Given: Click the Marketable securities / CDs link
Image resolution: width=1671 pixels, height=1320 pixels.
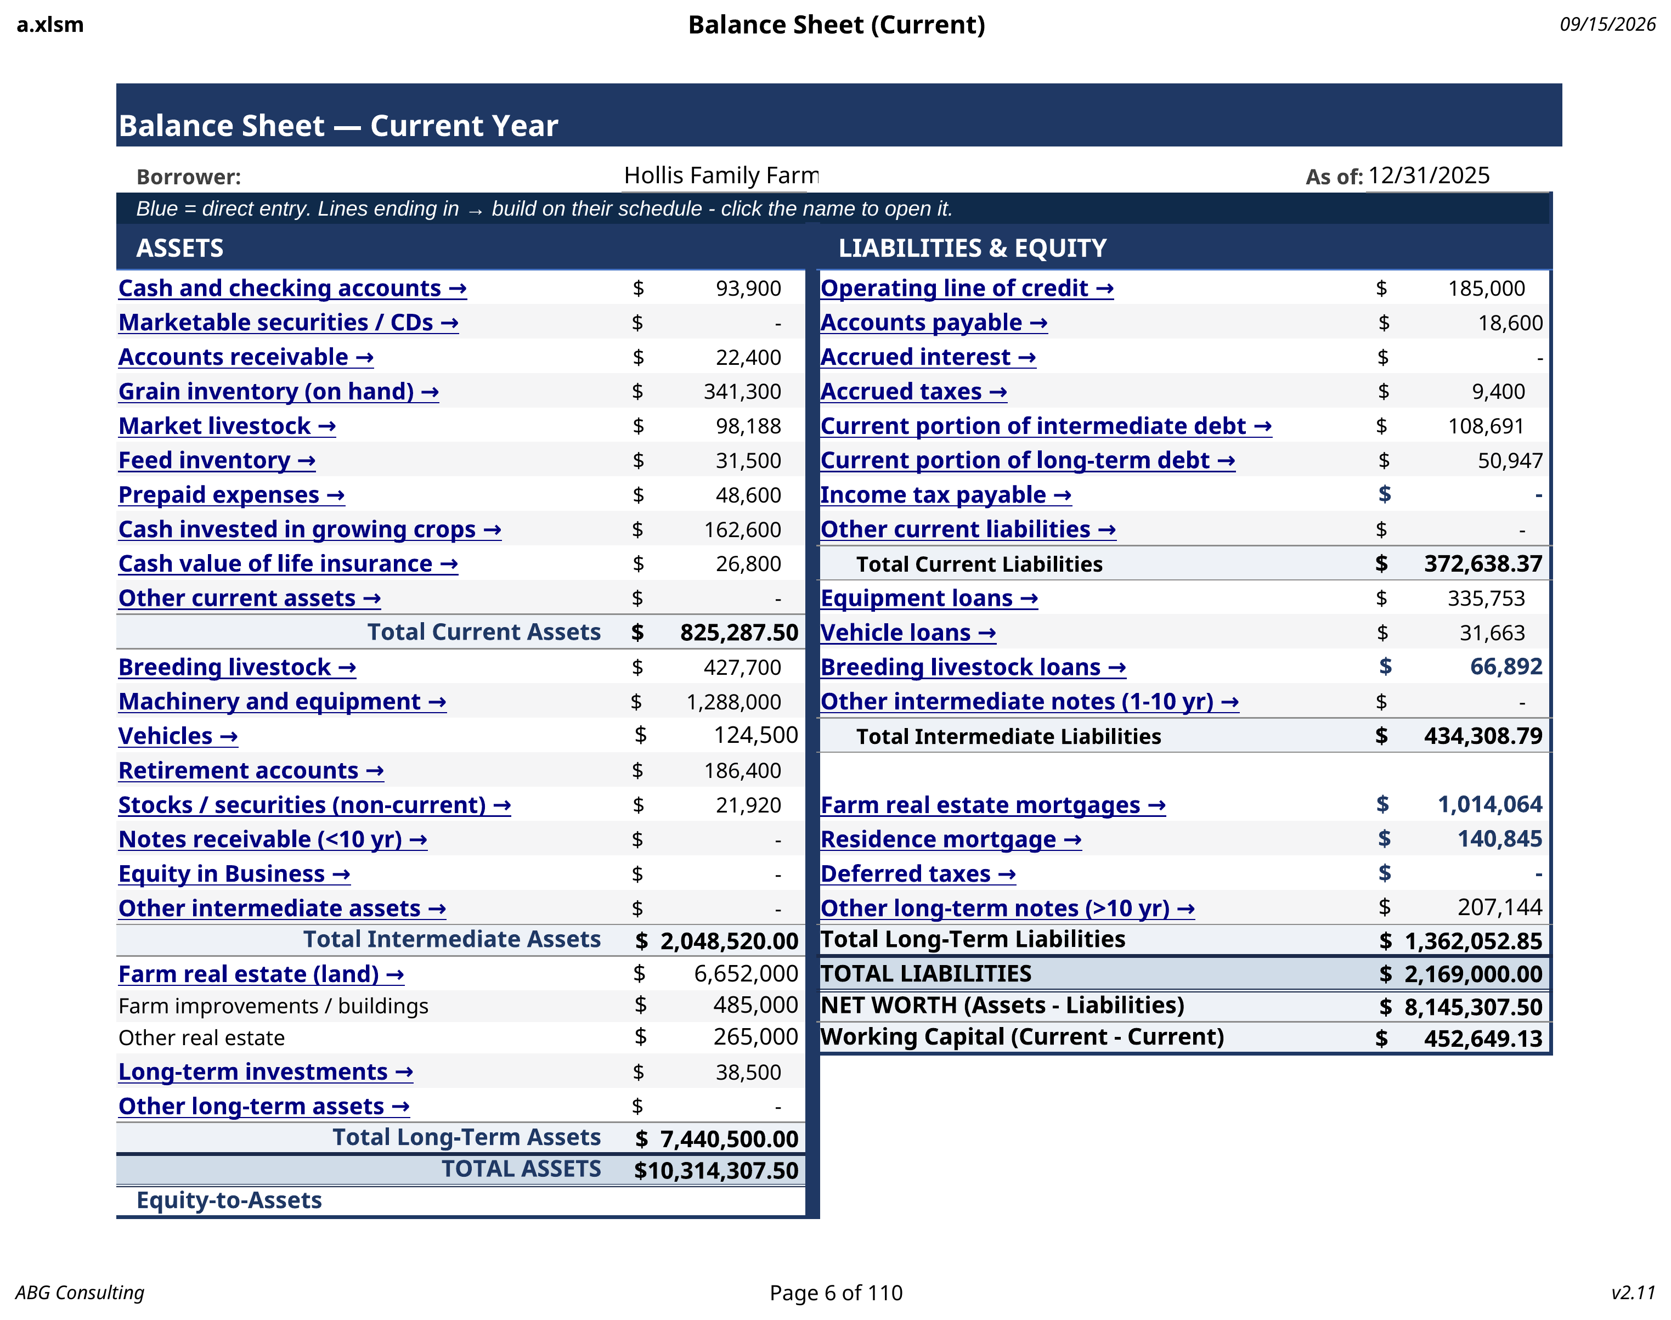Looking at the screenshot, I should click(289, 322).
